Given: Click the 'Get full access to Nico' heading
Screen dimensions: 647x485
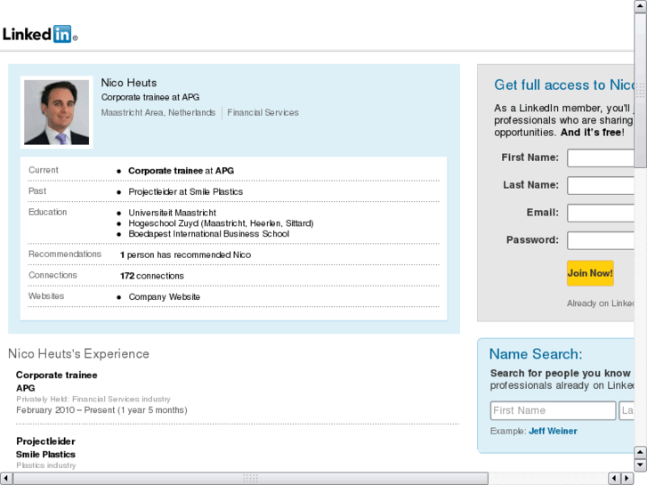Looking at the screenshot, I should pos(564,85).
